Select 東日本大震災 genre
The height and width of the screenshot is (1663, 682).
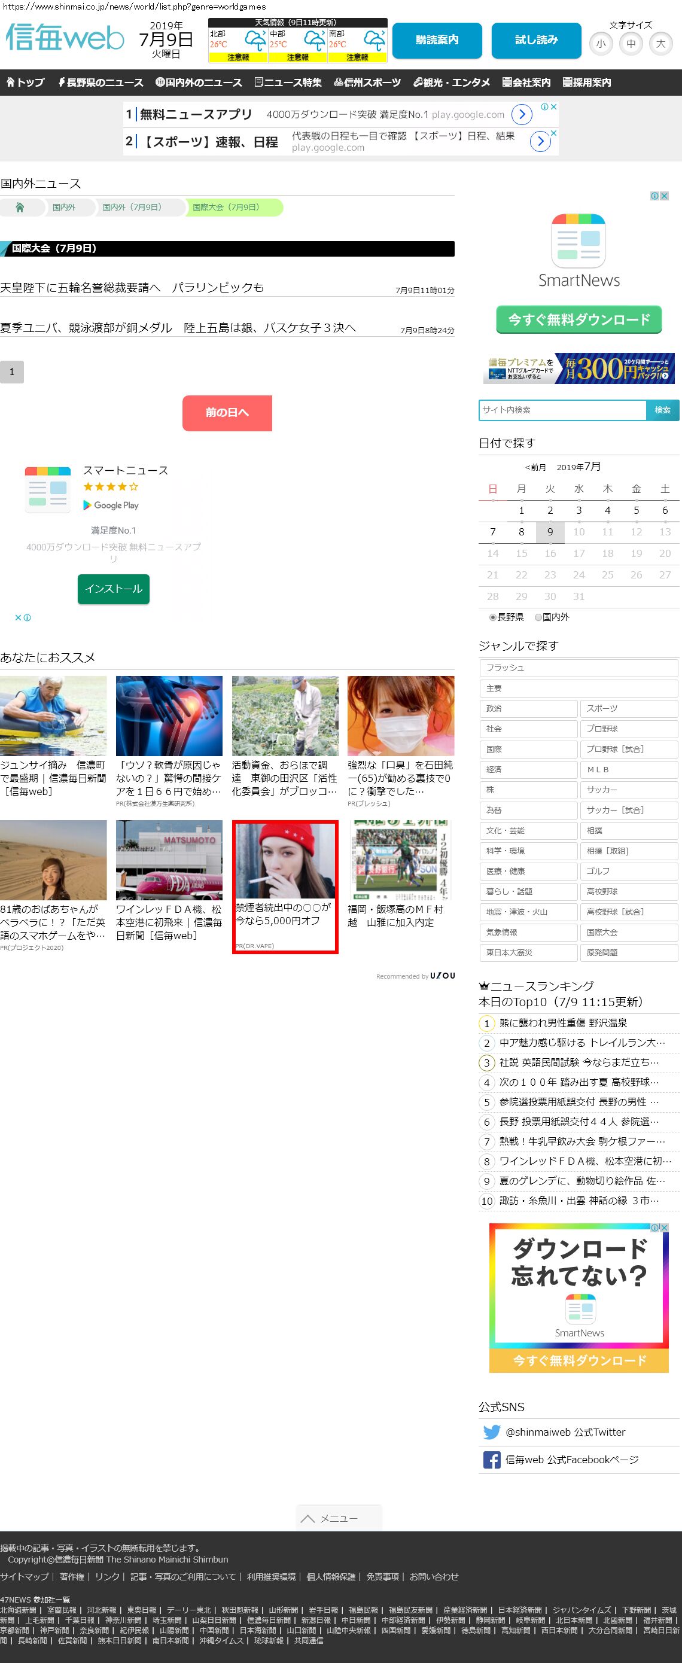528,953
